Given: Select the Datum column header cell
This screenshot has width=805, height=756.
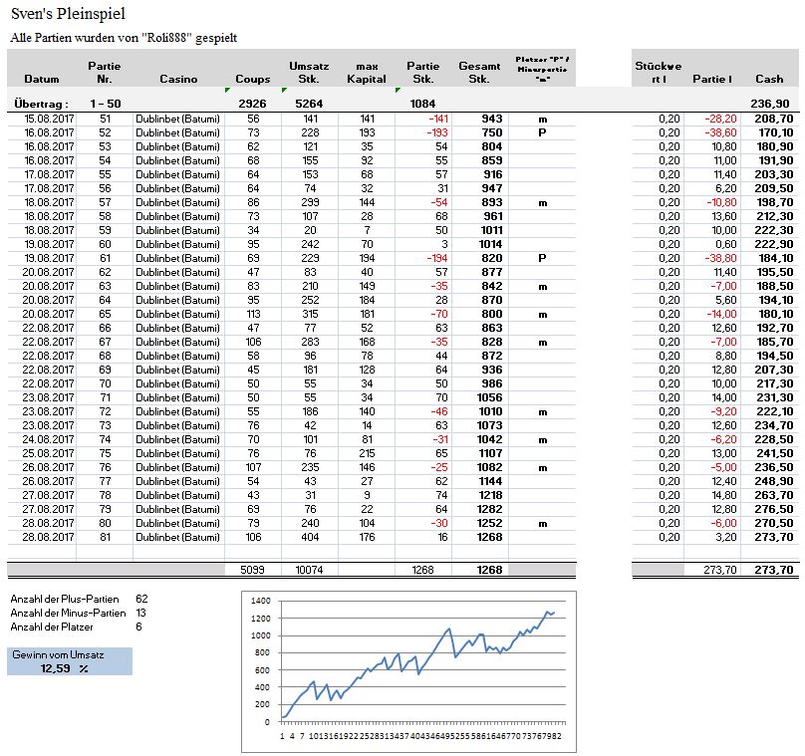Looking at the screenshot, I should [42, 79].
